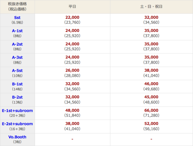Open the A-2st studio link
The image size is (193, 146).
[17, 44]
